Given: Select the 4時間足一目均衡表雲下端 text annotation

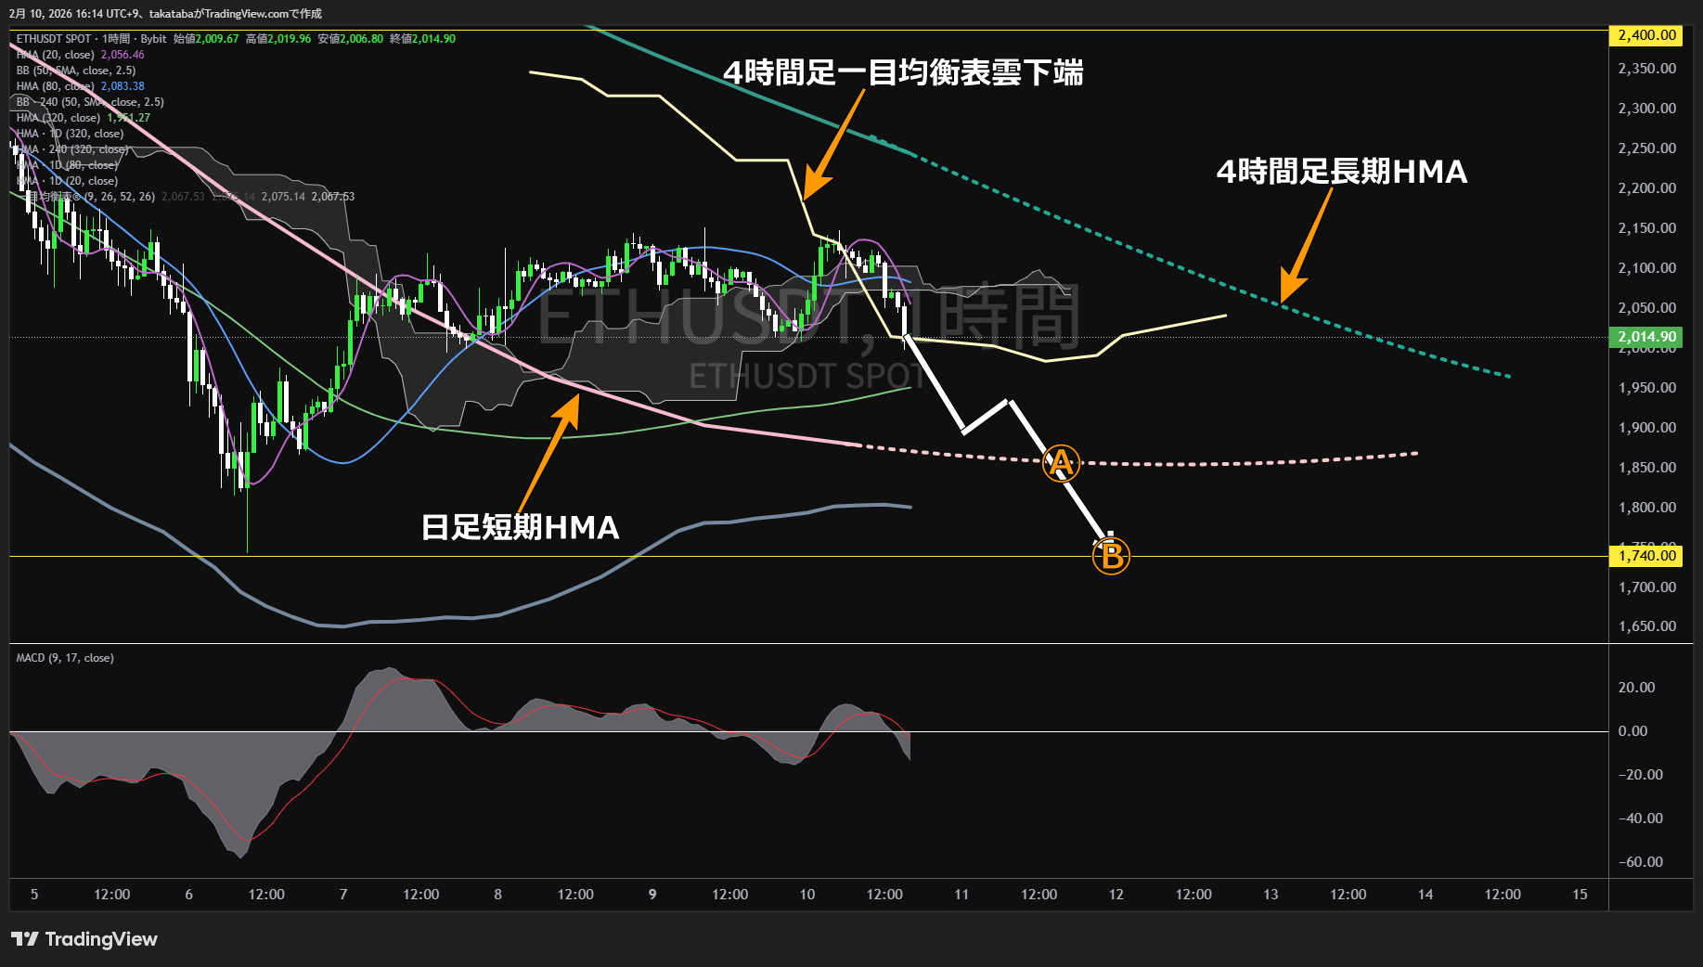Looking at the screenshot, I should (902, 72).
